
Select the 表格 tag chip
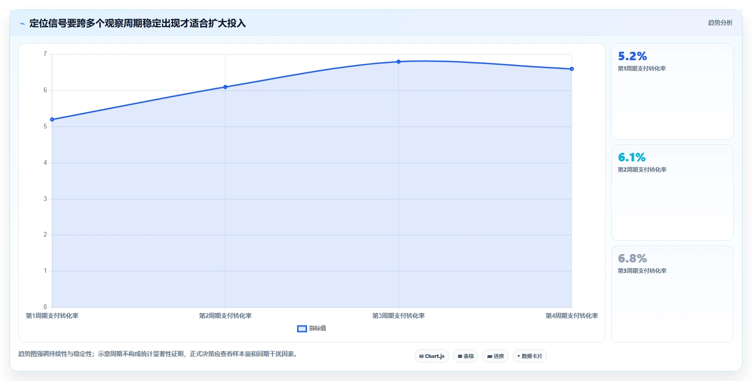coord(466,356)
